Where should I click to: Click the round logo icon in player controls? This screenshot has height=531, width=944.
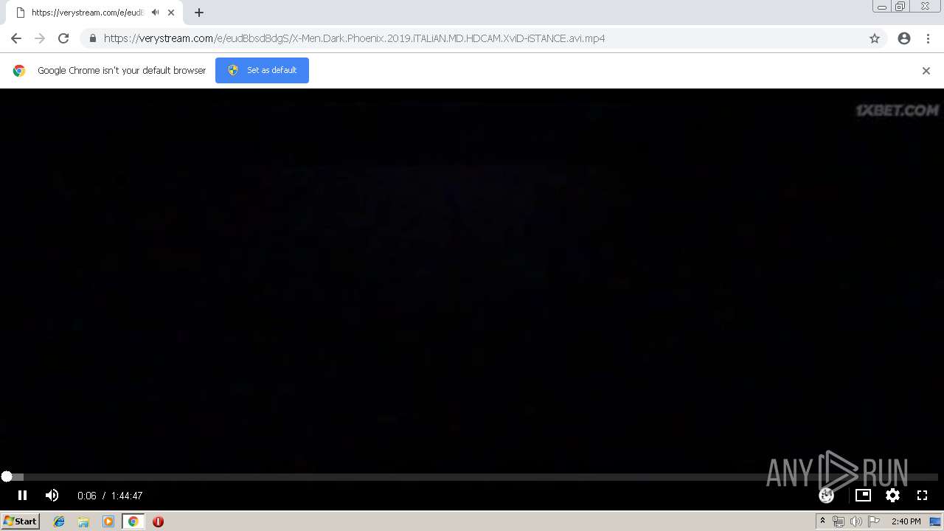pyautogui.click(x=827, y=496)
